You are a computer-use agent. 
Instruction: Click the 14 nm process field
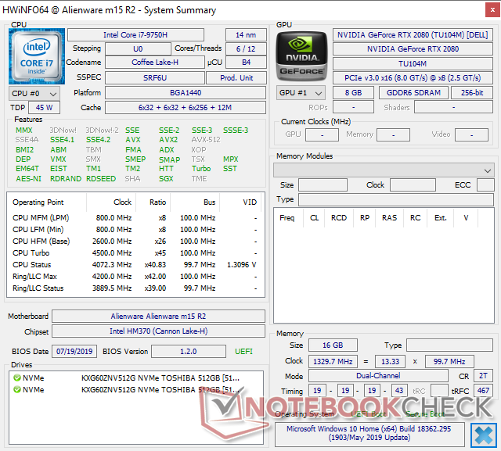[x=246, y=34]
